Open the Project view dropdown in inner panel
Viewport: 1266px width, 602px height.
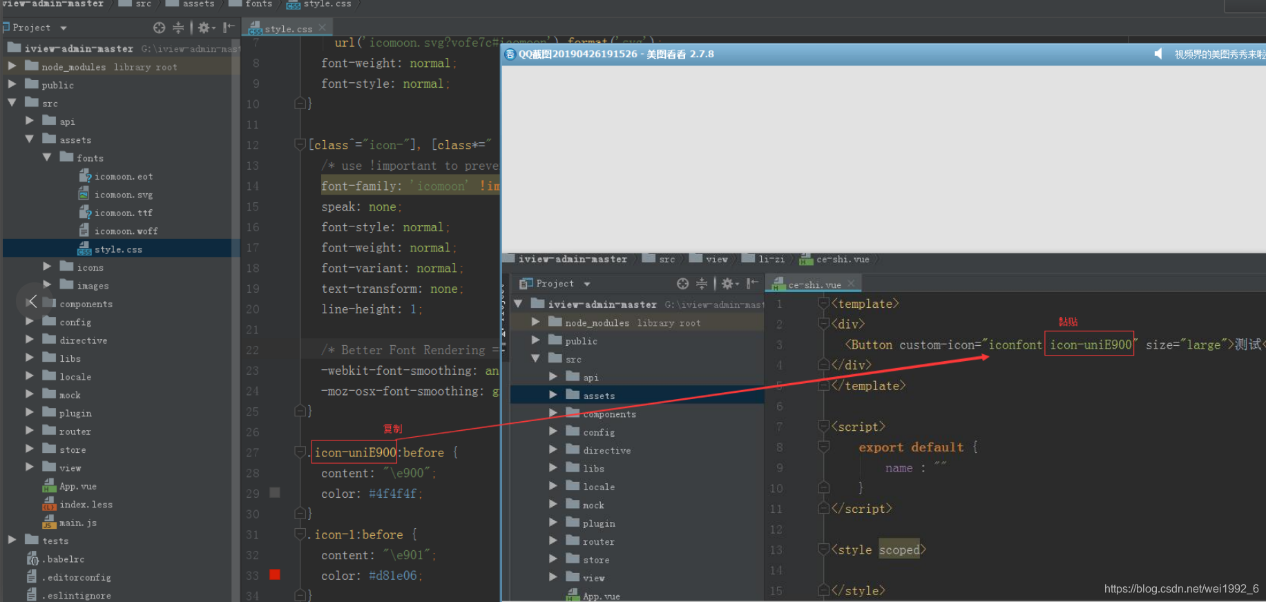587,284
